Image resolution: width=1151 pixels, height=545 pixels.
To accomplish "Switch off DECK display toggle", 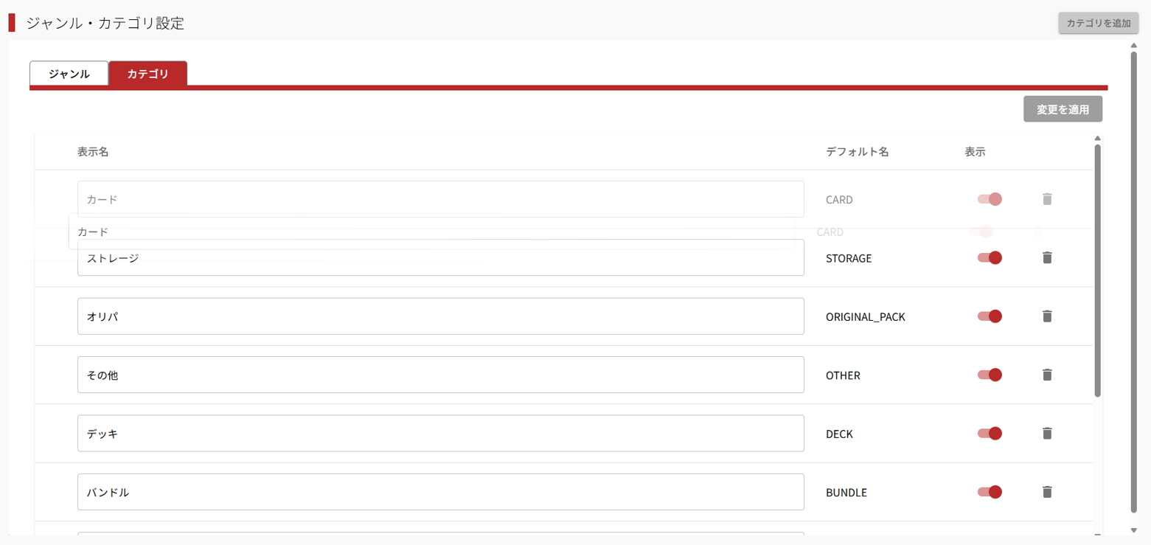I will (x=990, y=434).
